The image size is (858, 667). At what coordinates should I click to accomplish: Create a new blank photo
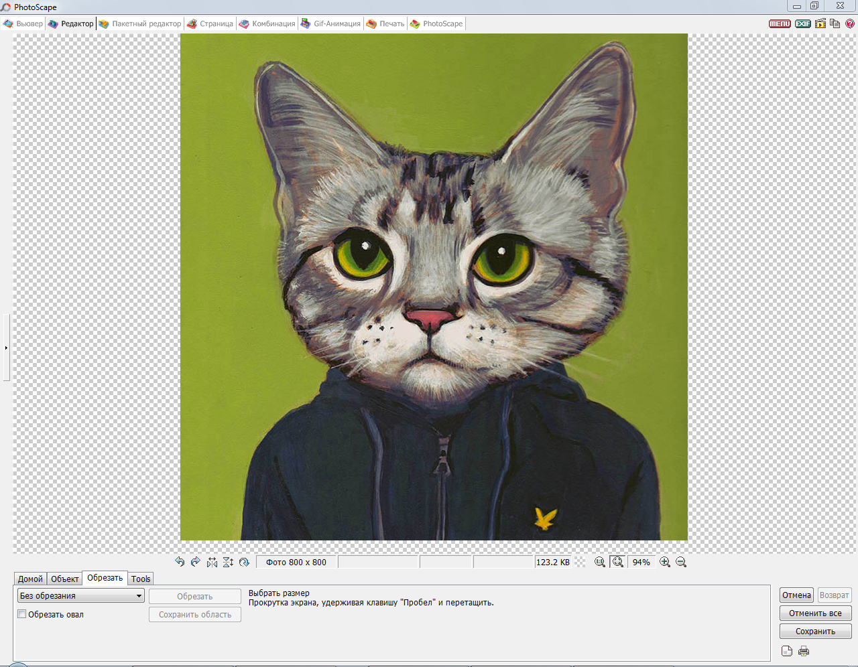(x=787, y=651)
